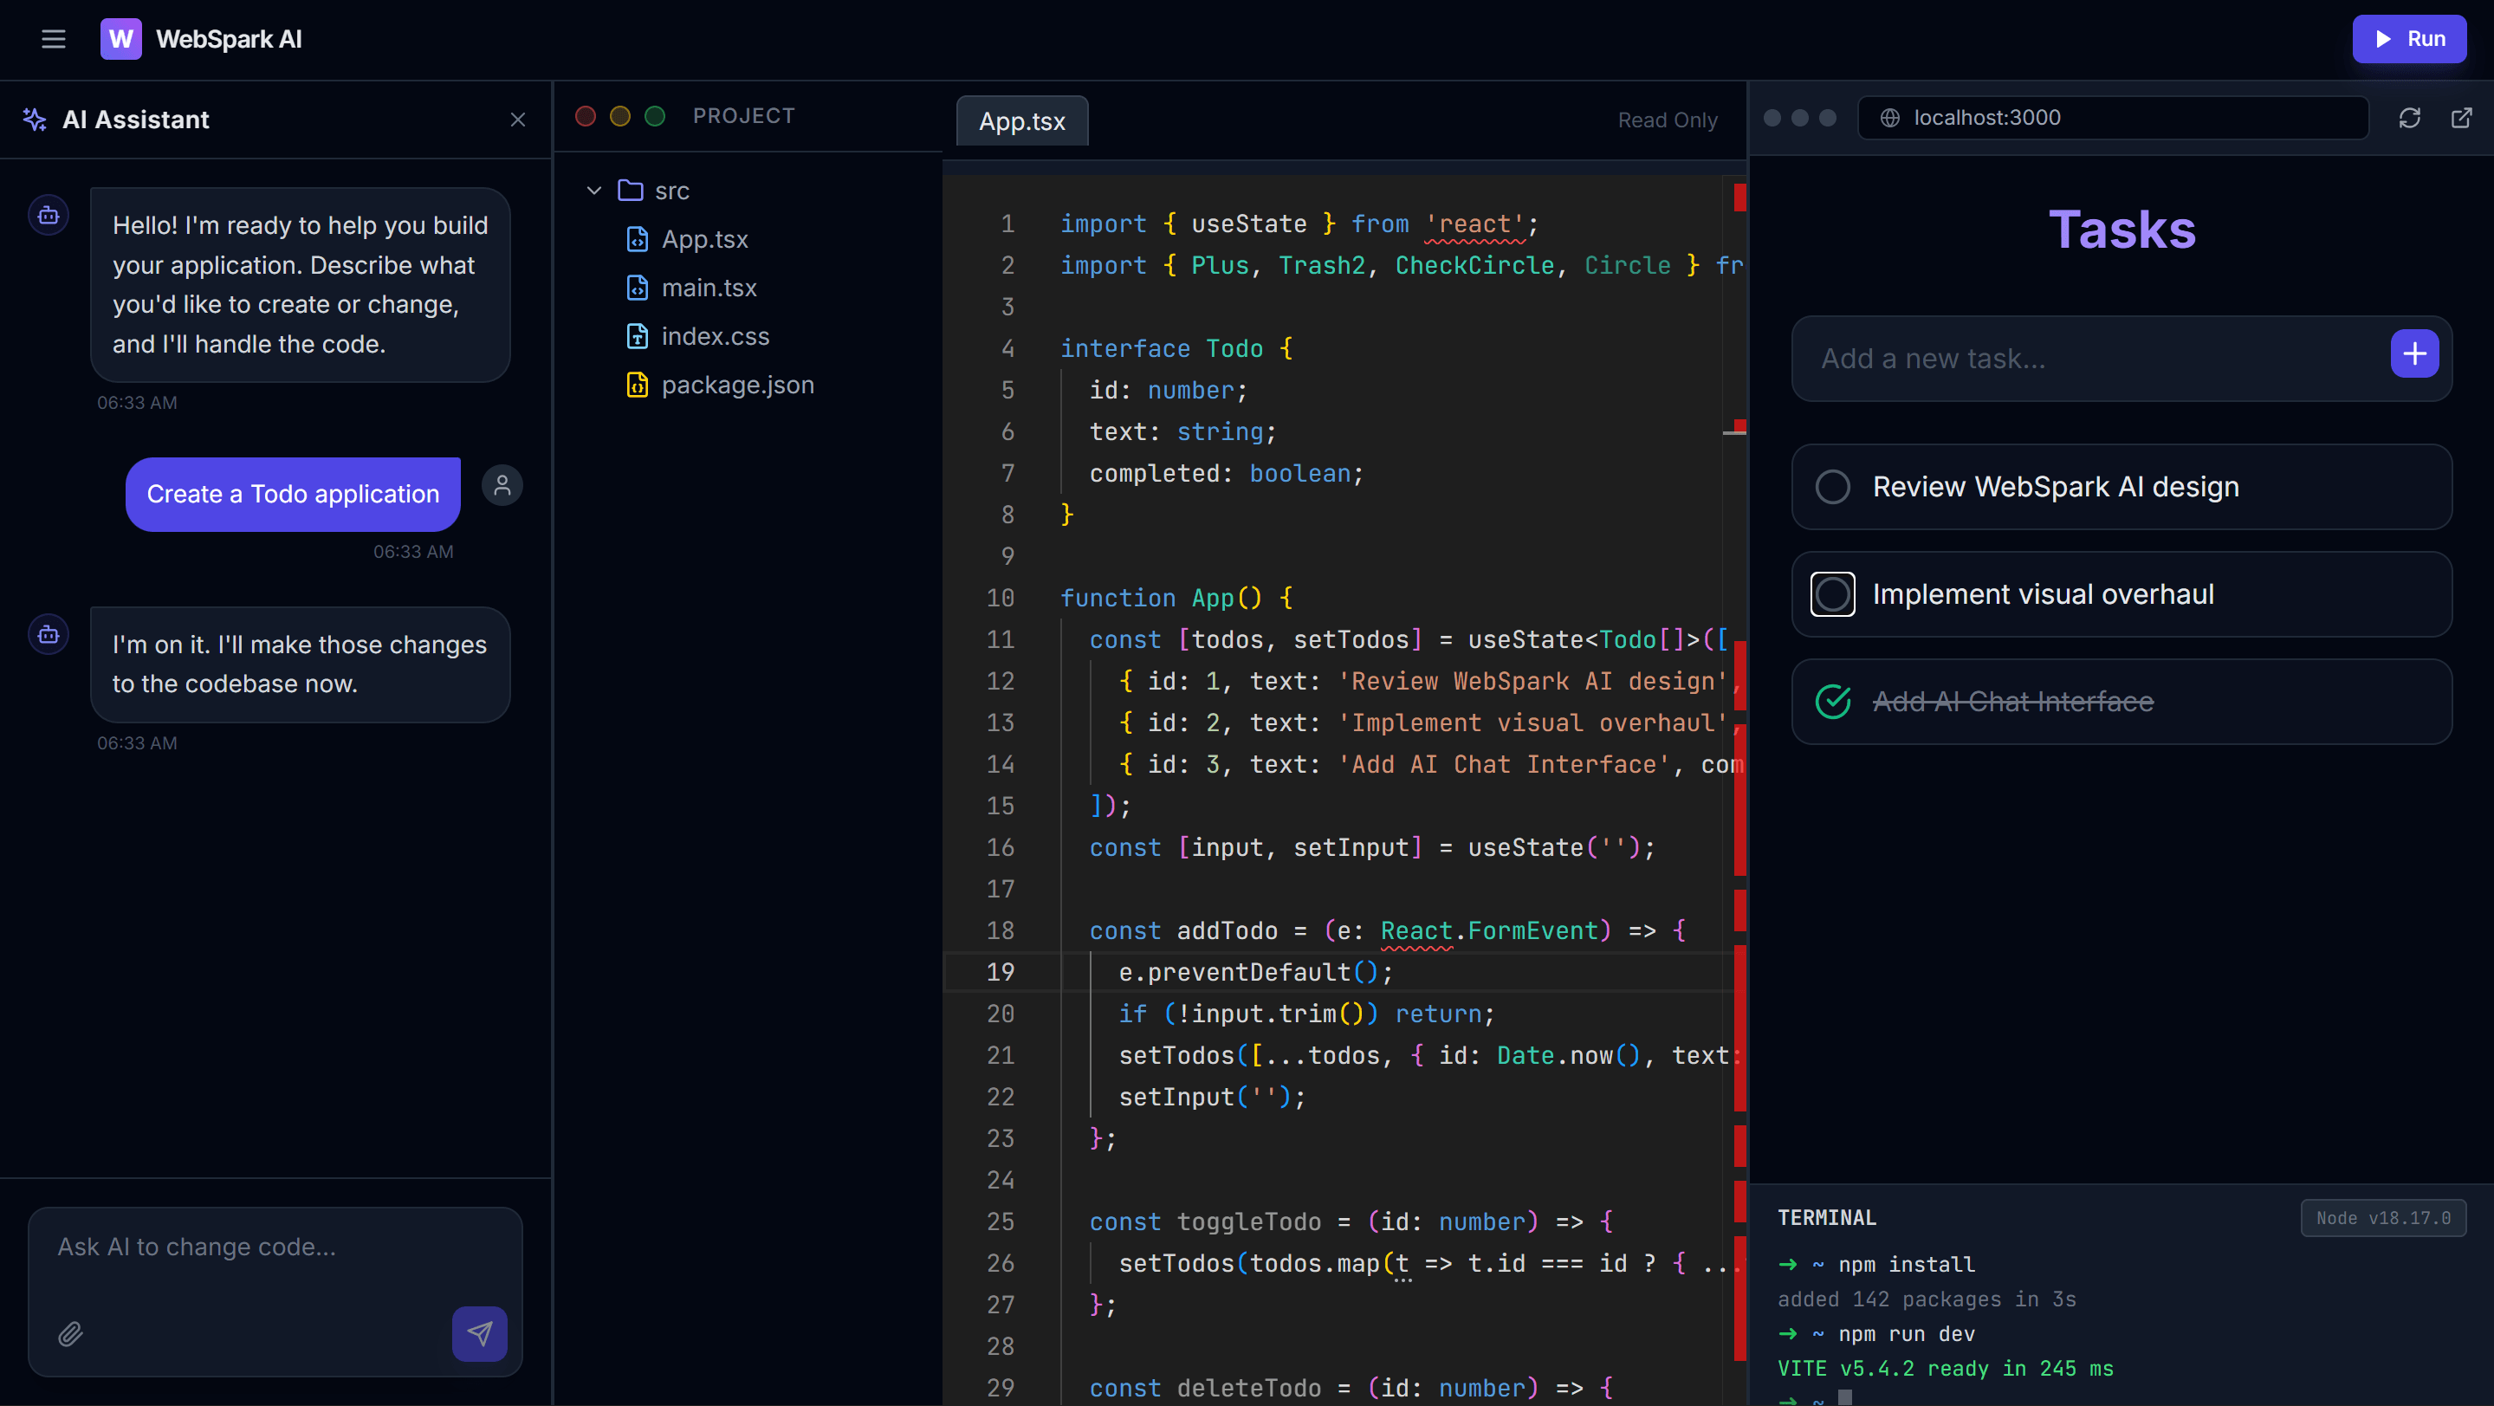Click the setInput('') code line
This screenshot has width=2494, height=1406.
coord(1212,1097)
